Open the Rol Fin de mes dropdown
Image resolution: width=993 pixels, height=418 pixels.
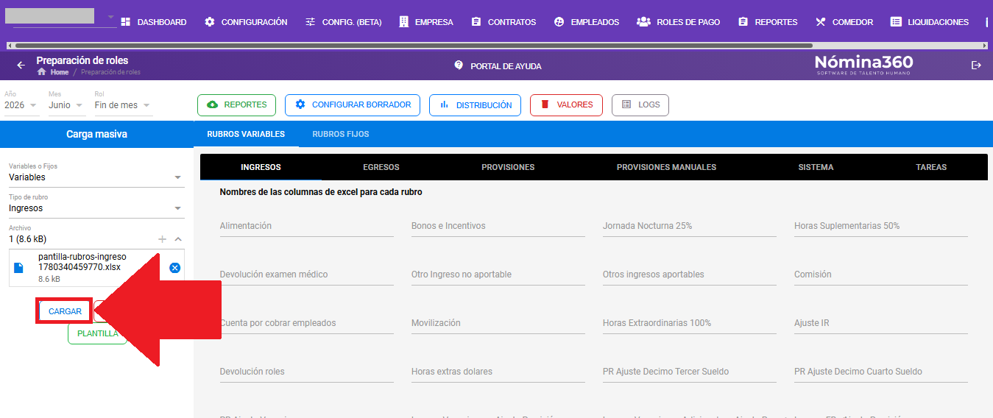(x=123, y=105)
